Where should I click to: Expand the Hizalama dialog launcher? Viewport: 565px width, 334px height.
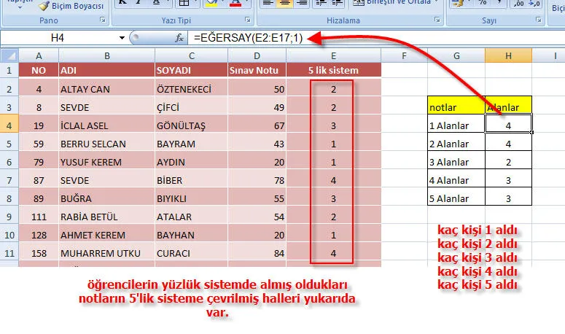(435, 21)
